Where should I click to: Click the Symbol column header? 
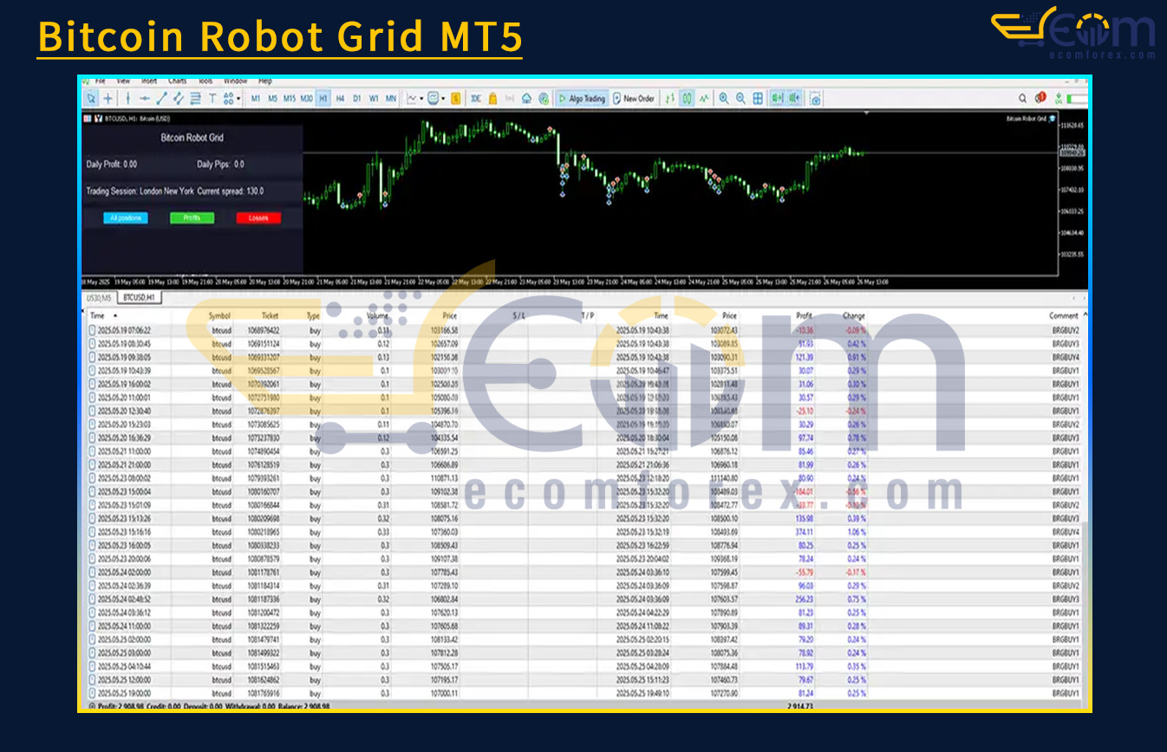[220, 316]
